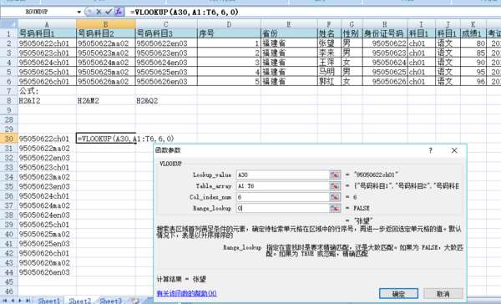The height and width of the screenshot is (304, 501).
Task: Open the 有关该函数的帮助 link
Action: point(186,293)
